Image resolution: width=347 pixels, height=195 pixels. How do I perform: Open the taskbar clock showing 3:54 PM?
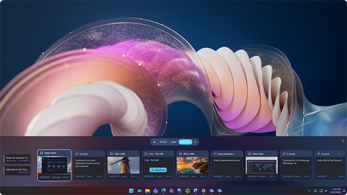click(x=336, y=191)
